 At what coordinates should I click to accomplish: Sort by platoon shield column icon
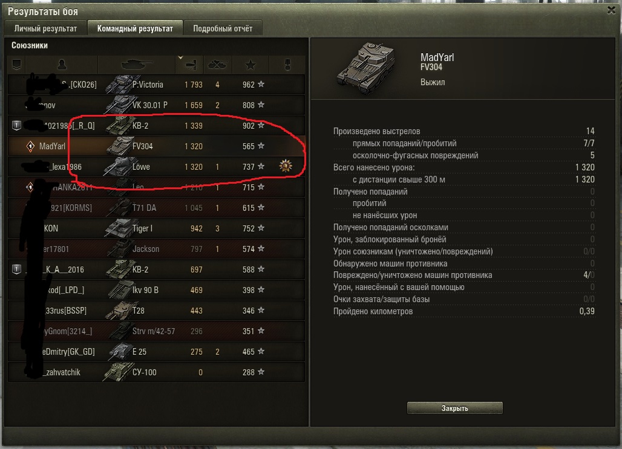[x=17, y=65]
